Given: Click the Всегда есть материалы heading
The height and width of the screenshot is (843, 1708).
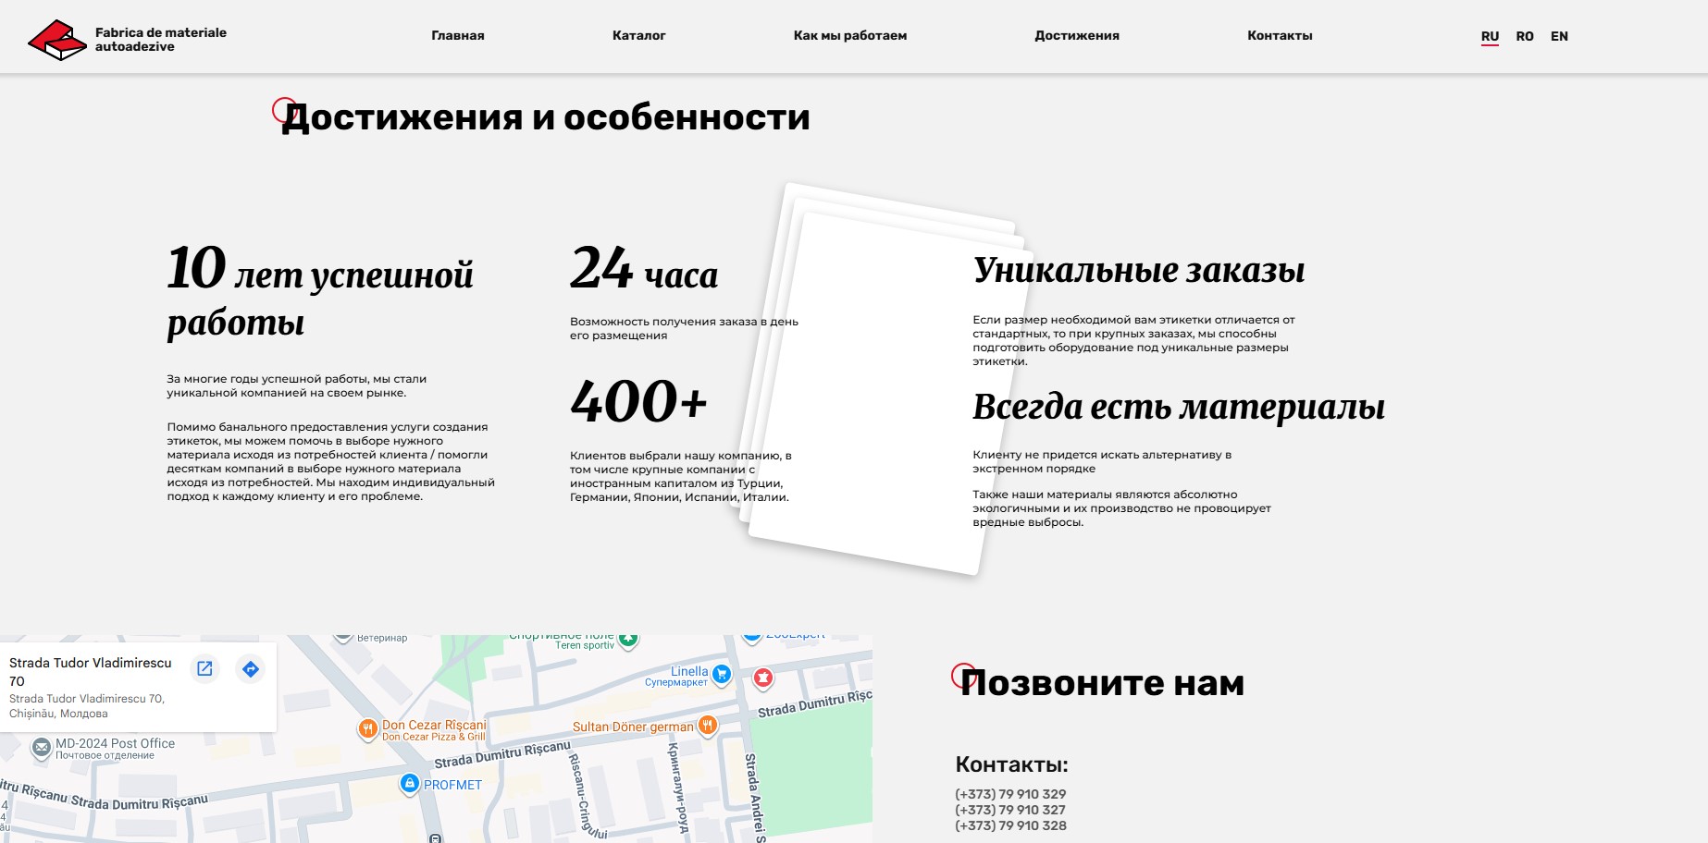Looking at the screenshot, I should coord(1179,407).
